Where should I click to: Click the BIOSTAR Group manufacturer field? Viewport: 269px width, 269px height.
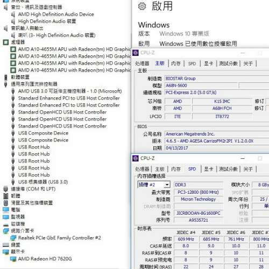coord(217,79)
